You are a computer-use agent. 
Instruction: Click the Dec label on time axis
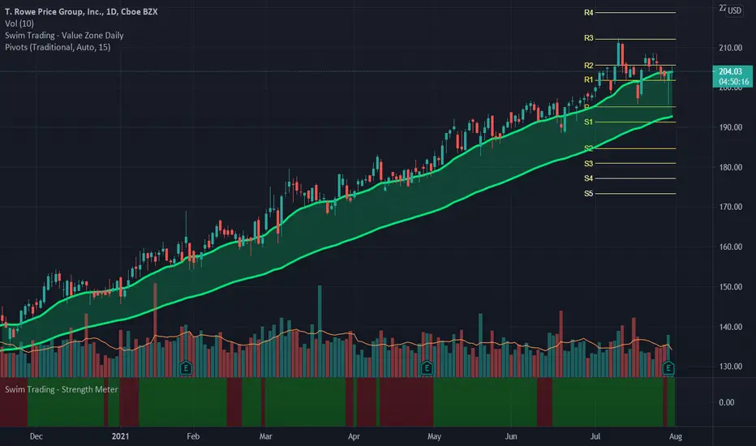37,436
